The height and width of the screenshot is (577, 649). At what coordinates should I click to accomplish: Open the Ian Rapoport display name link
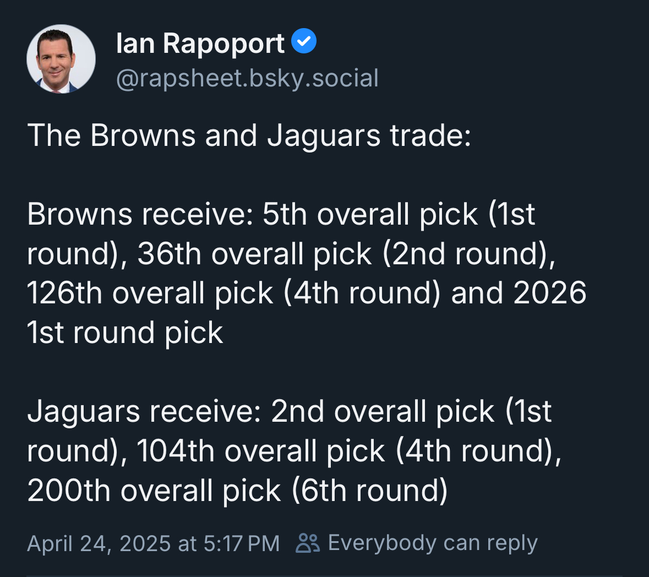click(200, 43)
